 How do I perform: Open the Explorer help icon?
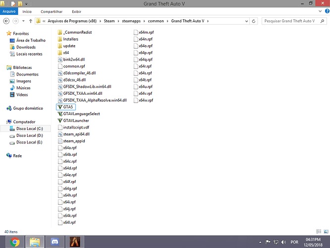[x=327, y=11]
